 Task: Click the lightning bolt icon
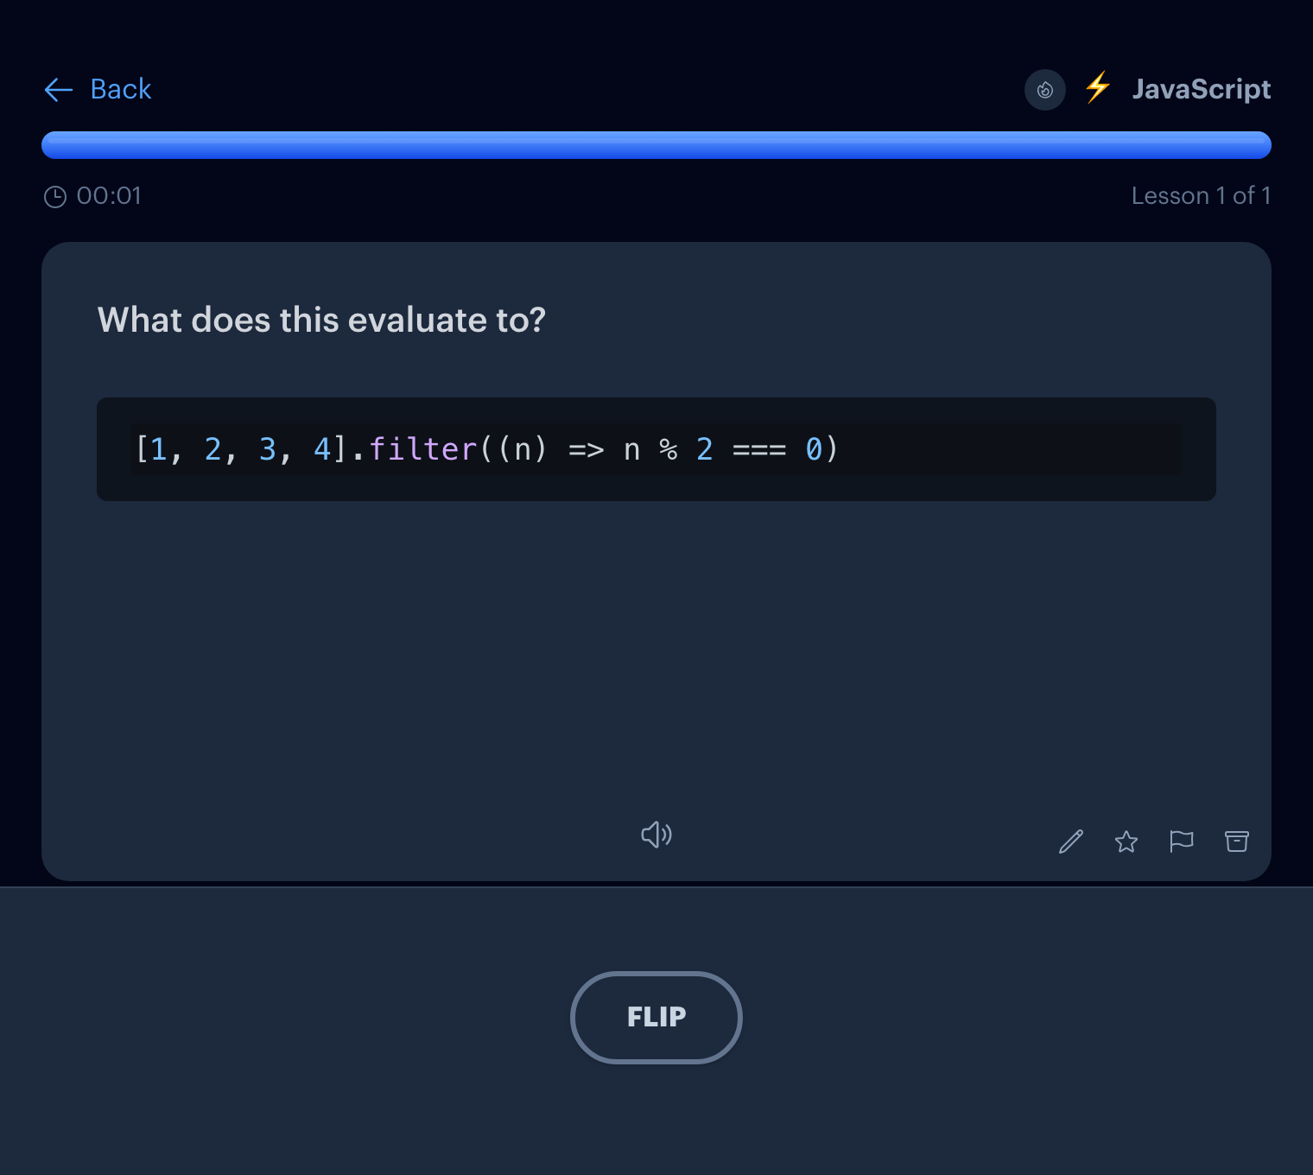pyautogui.click(x=1097, y=88)
